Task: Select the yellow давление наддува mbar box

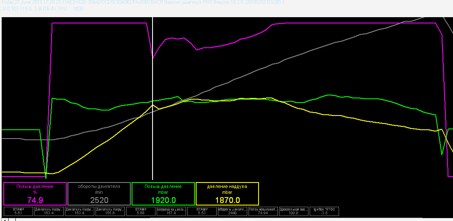Action: [x=228, y=194]
